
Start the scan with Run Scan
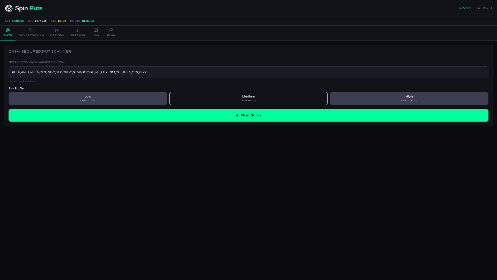pos(248,115)
